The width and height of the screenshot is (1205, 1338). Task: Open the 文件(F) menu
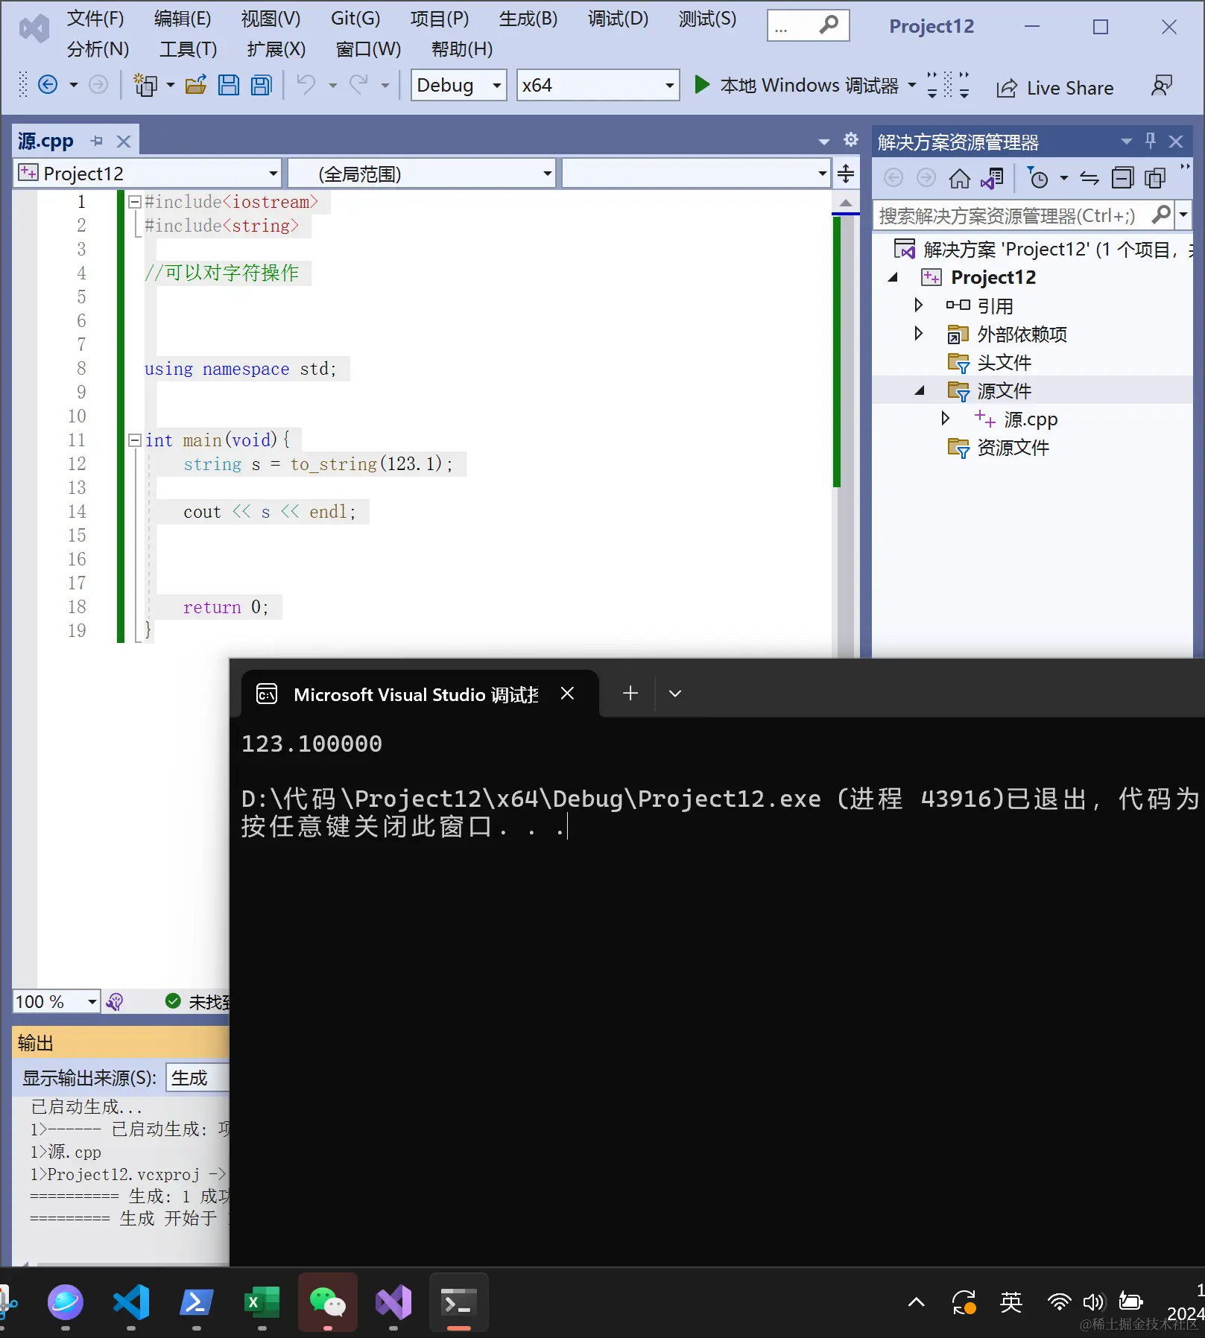(x=95, y=18)
